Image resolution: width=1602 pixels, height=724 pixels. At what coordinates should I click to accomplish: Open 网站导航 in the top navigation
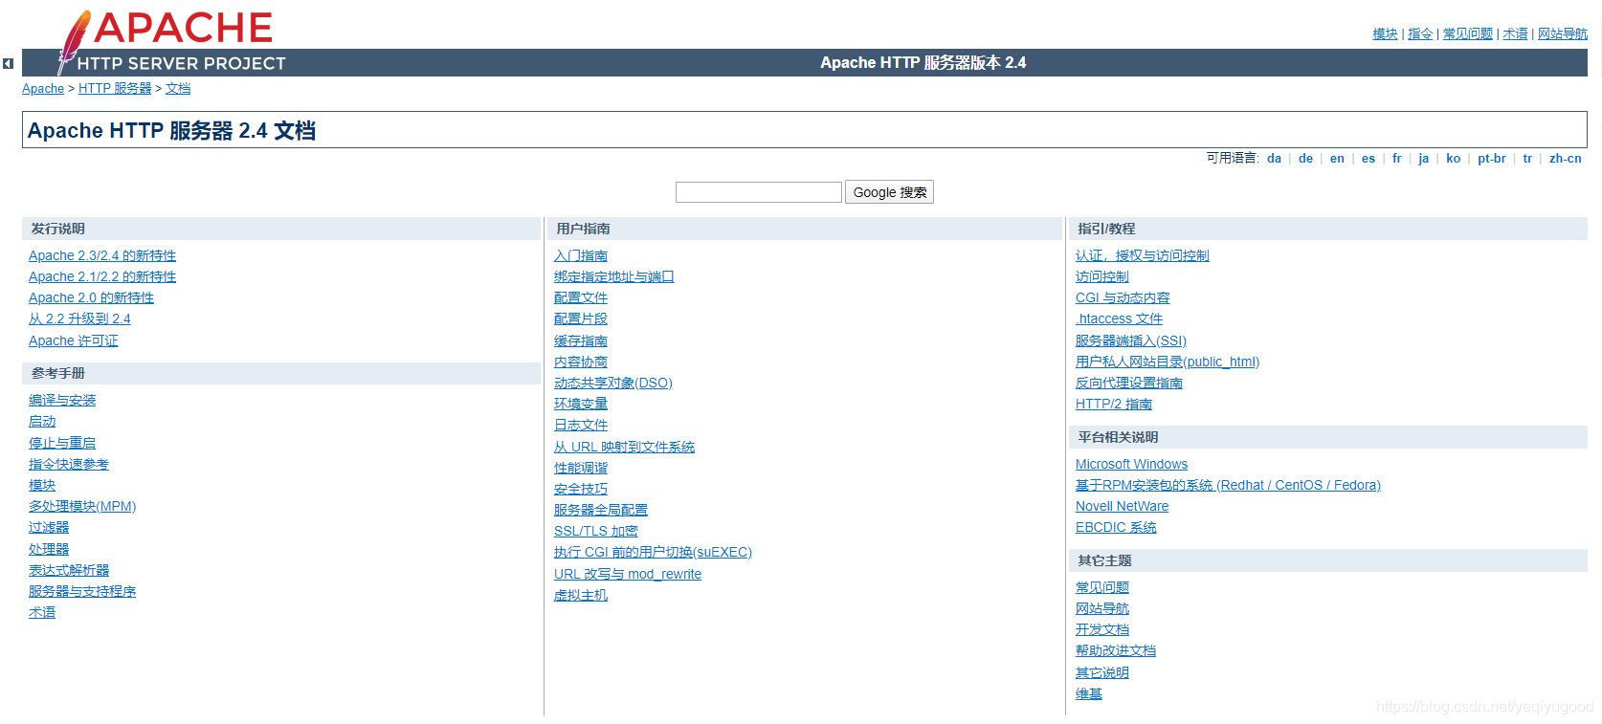pos(1563,33)
